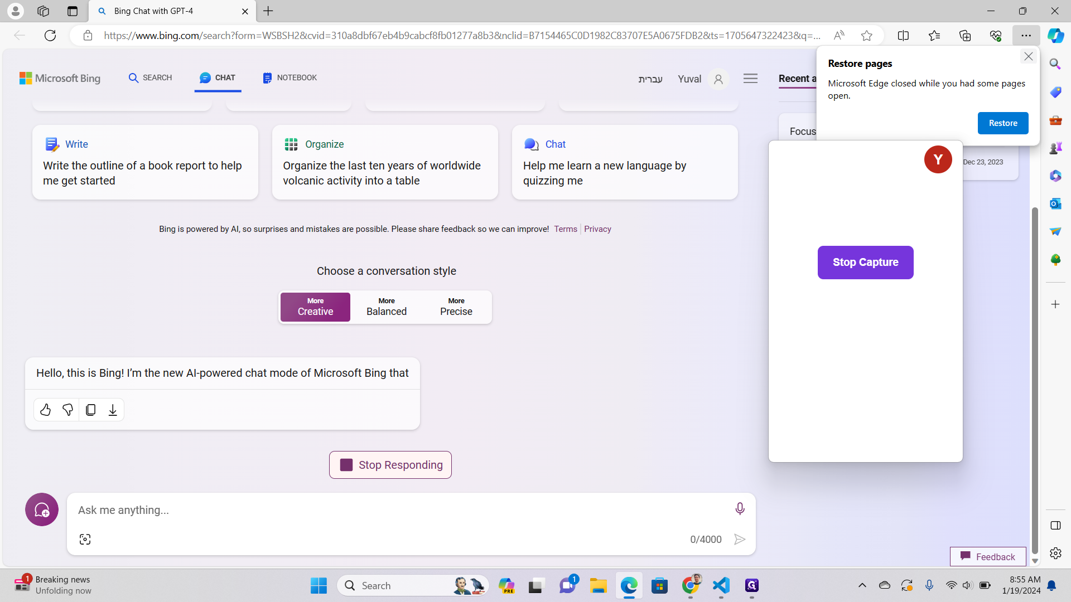Open the Privacy link
The image size is (1071, 602).
point(597,229)
